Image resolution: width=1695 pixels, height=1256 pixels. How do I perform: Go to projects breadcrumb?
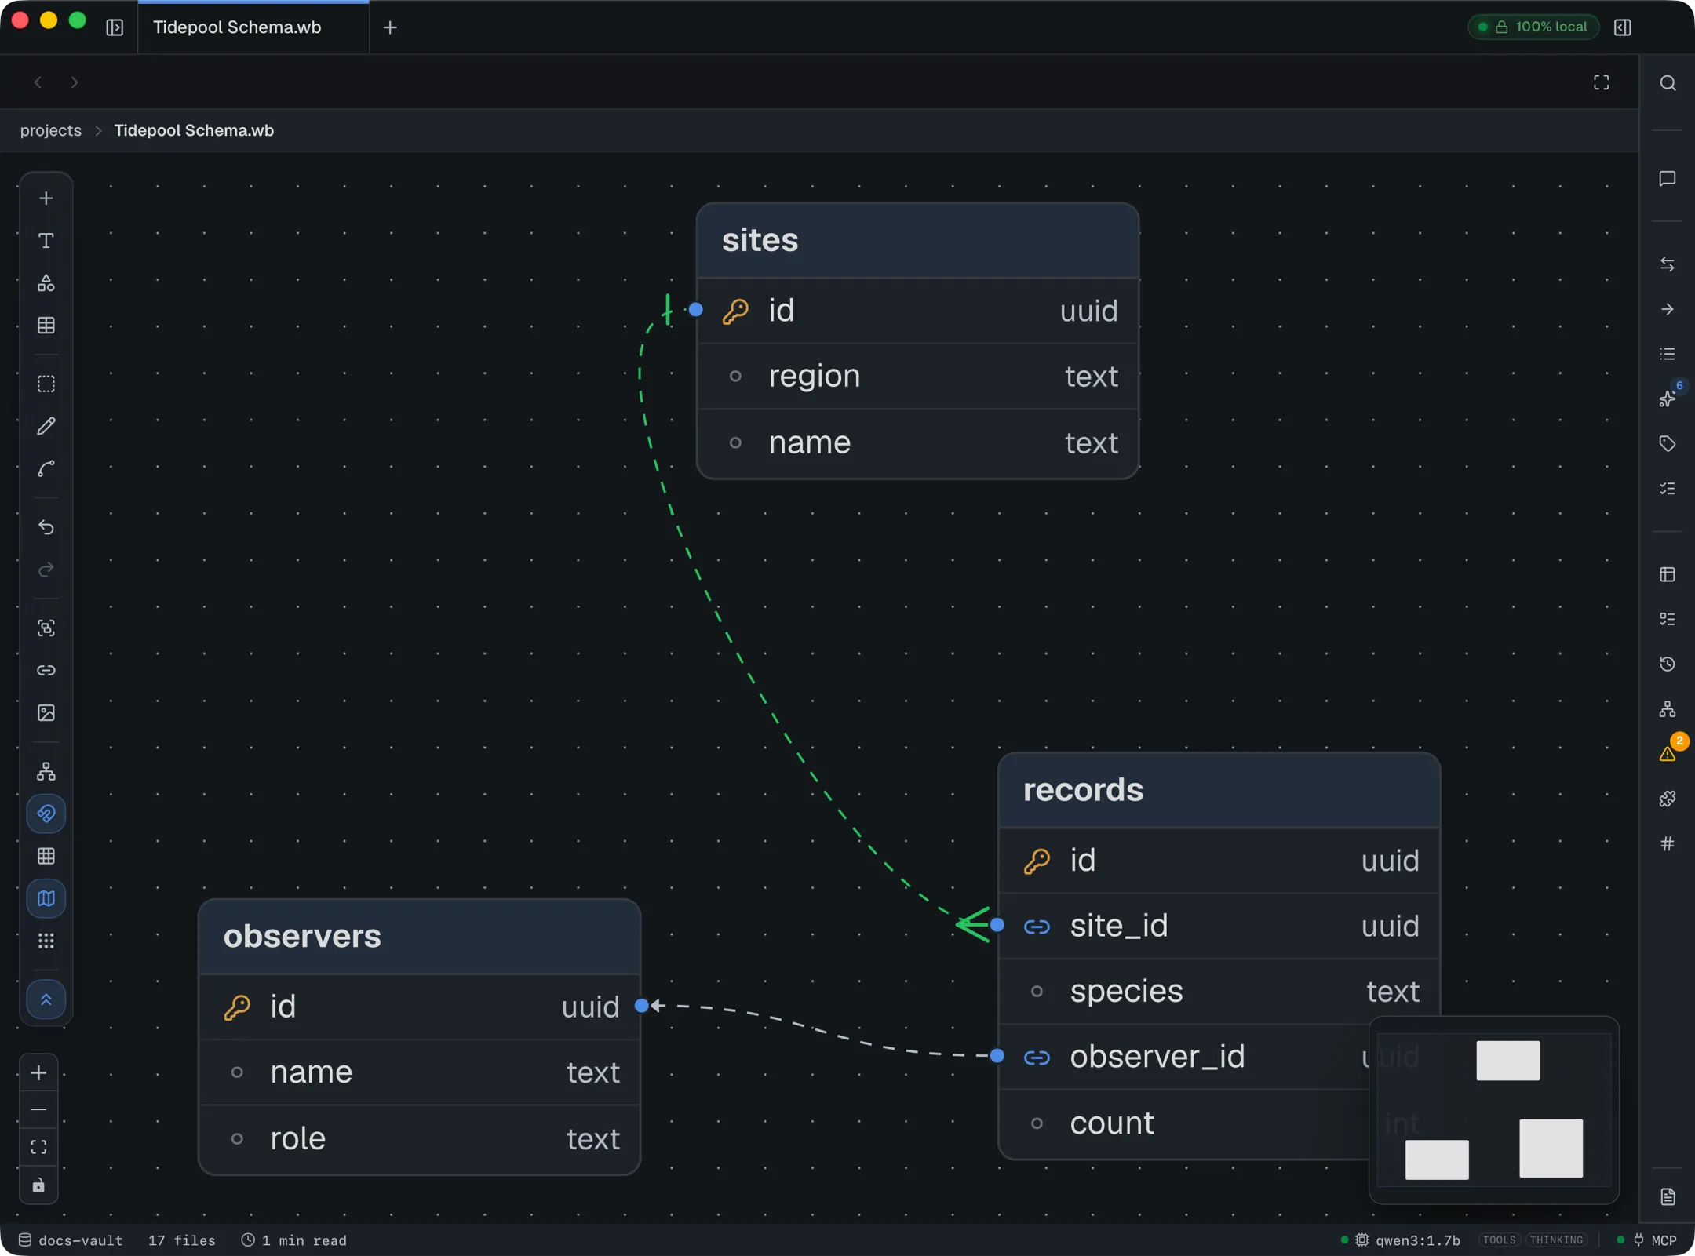tap(51, 130)
